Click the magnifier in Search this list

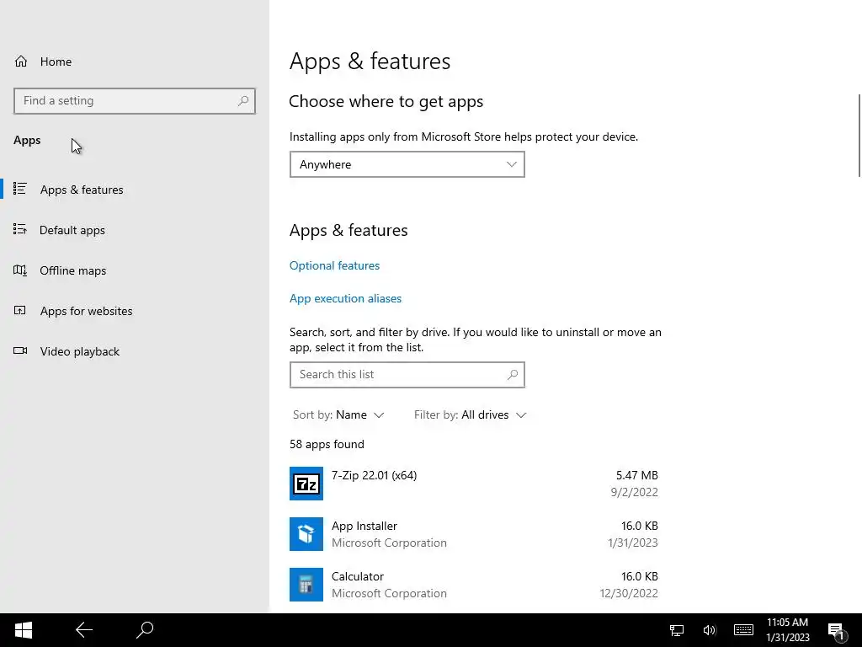point(513,375)
